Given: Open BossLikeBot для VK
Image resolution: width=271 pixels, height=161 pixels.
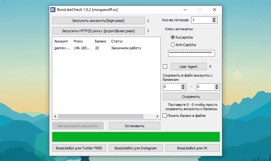Looking at the screenshot, I should 192,148.
